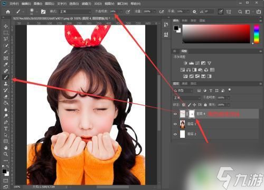The width and height of the screenshot is (264, 190).
Task: Open the painting mode 正常 dropdown
Action: (x=75, y=12)
